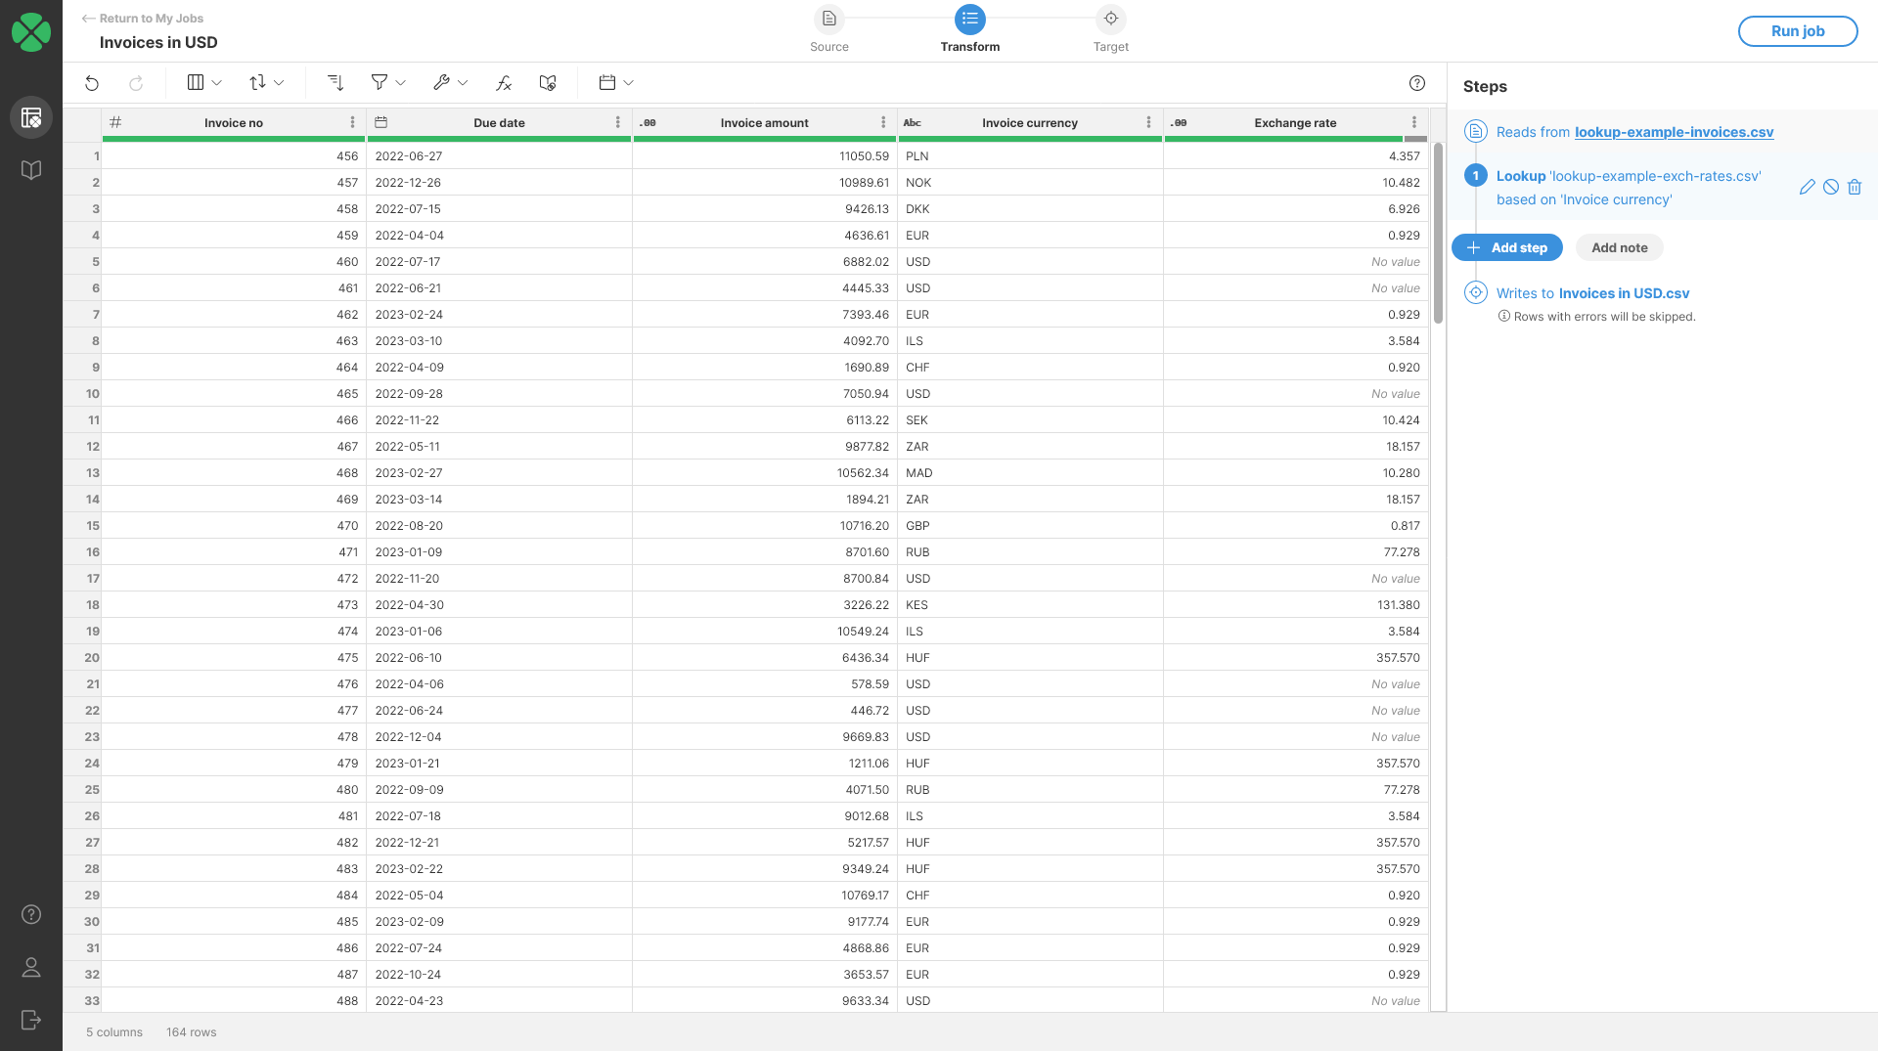Open the date format dropdown
Screen dimensions: 1878x1051
click(x=615, y=83)
